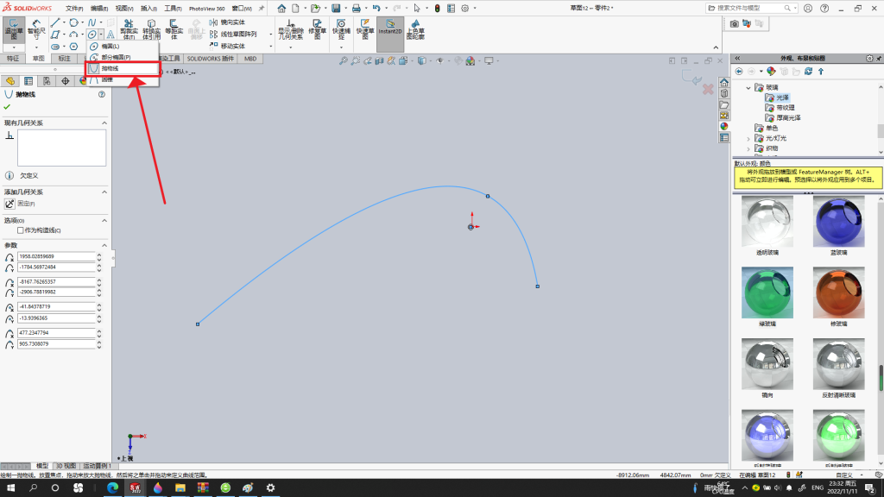This screenshot has width=884, height=497.
Task: Click the Fix (固定) relation icon
Action: coord(9,204)
